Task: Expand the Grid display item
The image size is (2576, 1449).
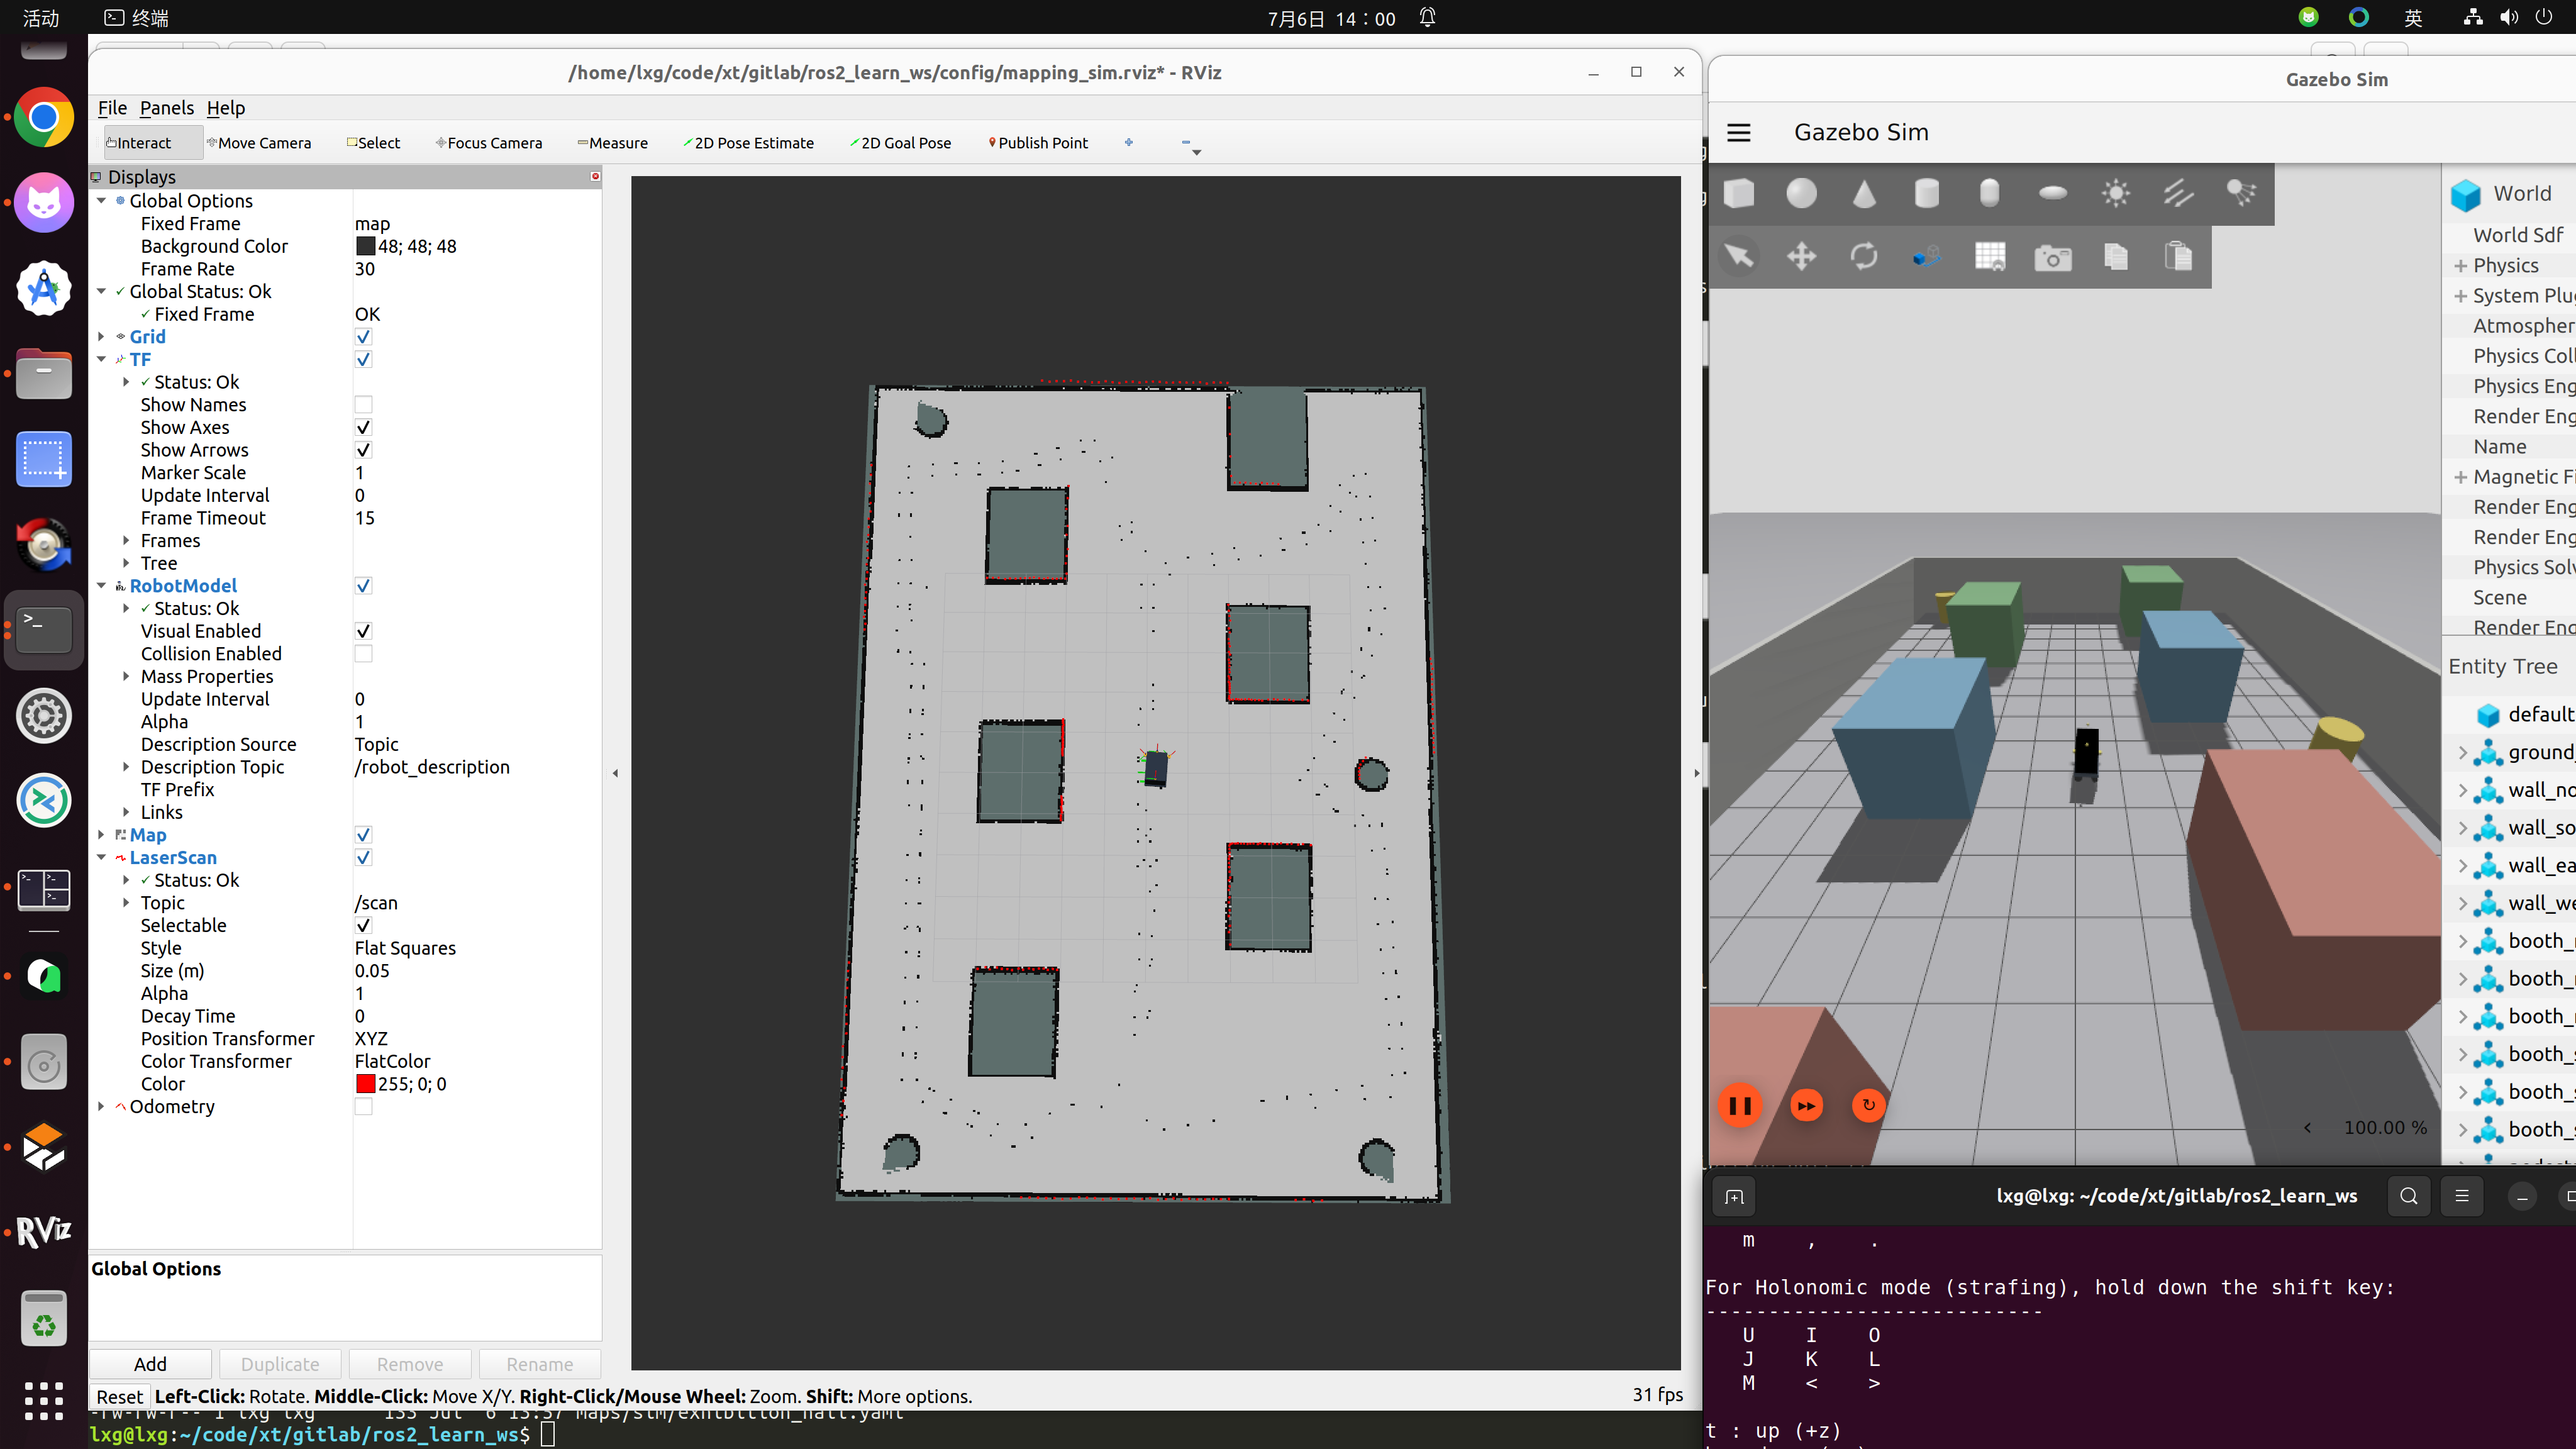Action: click(101, 337)
